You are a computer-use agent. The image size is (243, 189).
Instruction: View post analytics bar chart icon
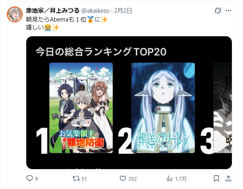(169, 179)
